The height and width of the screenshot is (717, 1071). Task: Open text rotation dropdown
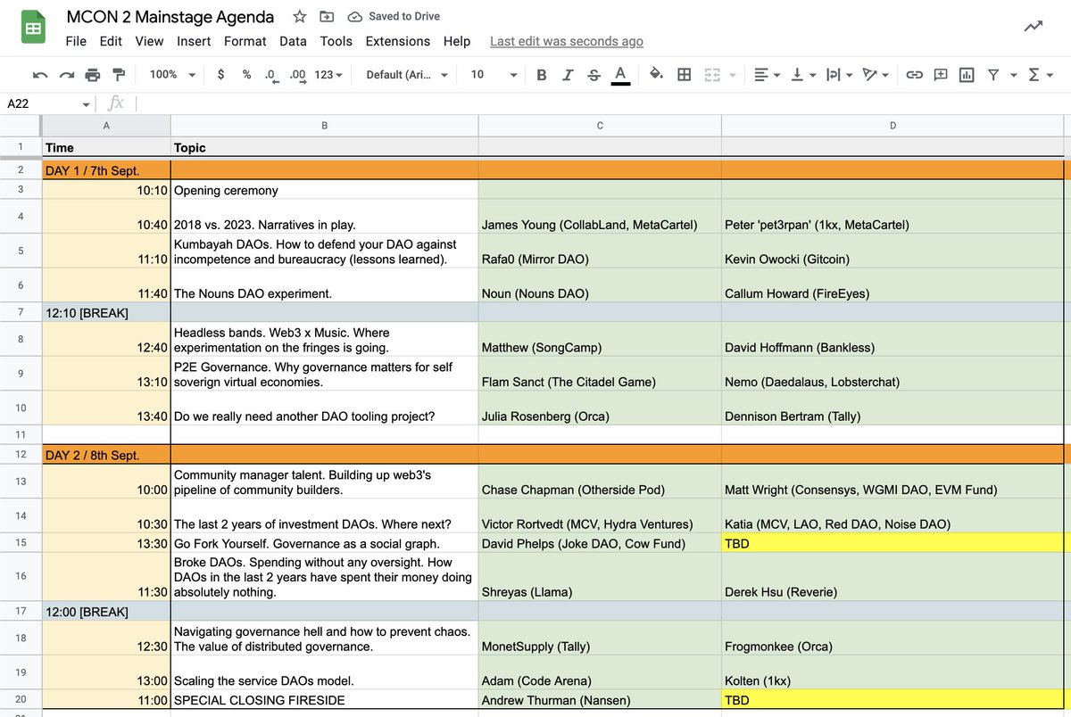[876, 75]
